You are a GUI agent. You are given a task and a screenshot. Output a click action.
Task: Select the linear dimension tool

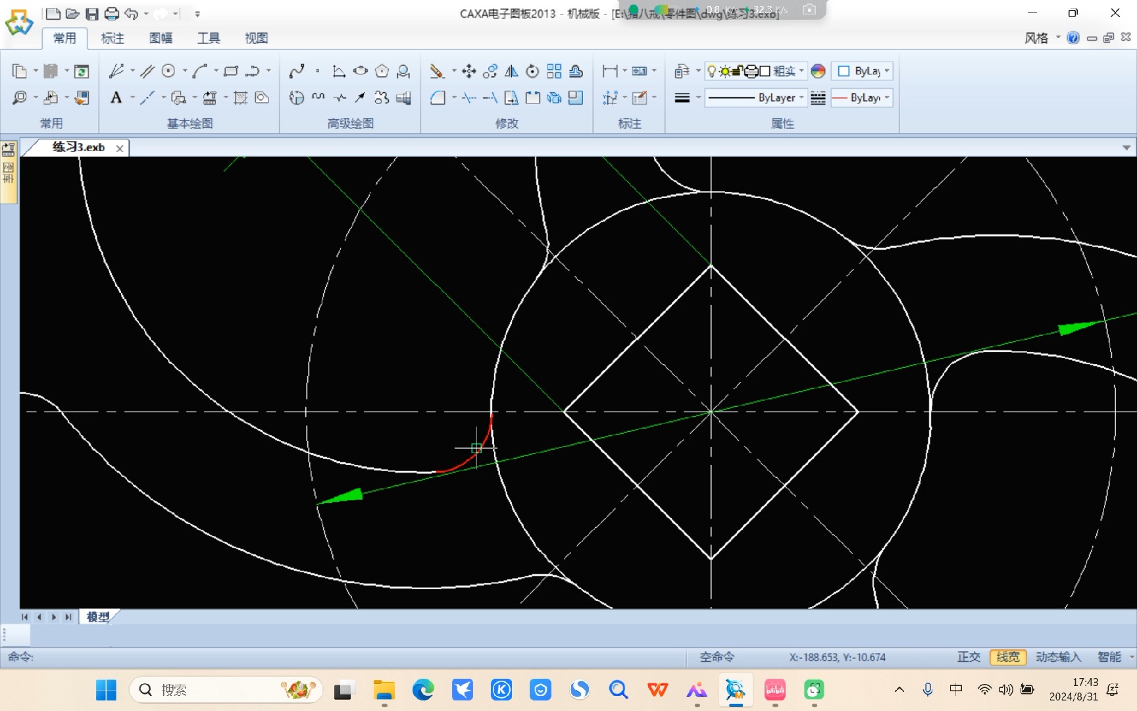(610, 70)
